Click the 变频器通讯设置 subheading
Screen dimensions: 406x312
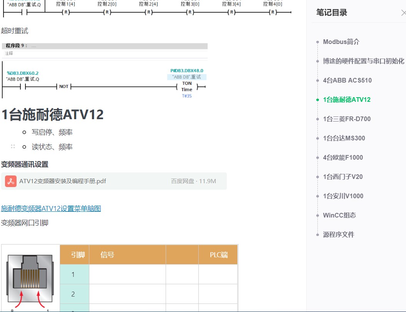(25, 164)
